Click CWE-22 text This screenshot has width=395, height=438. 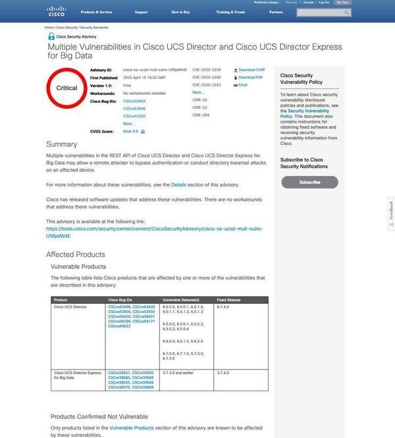pyautogui.click(x=199, y=107)
